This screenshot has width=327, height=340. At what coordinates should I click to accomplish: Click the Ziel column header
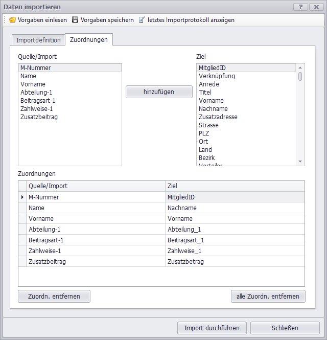click(235, 186)
